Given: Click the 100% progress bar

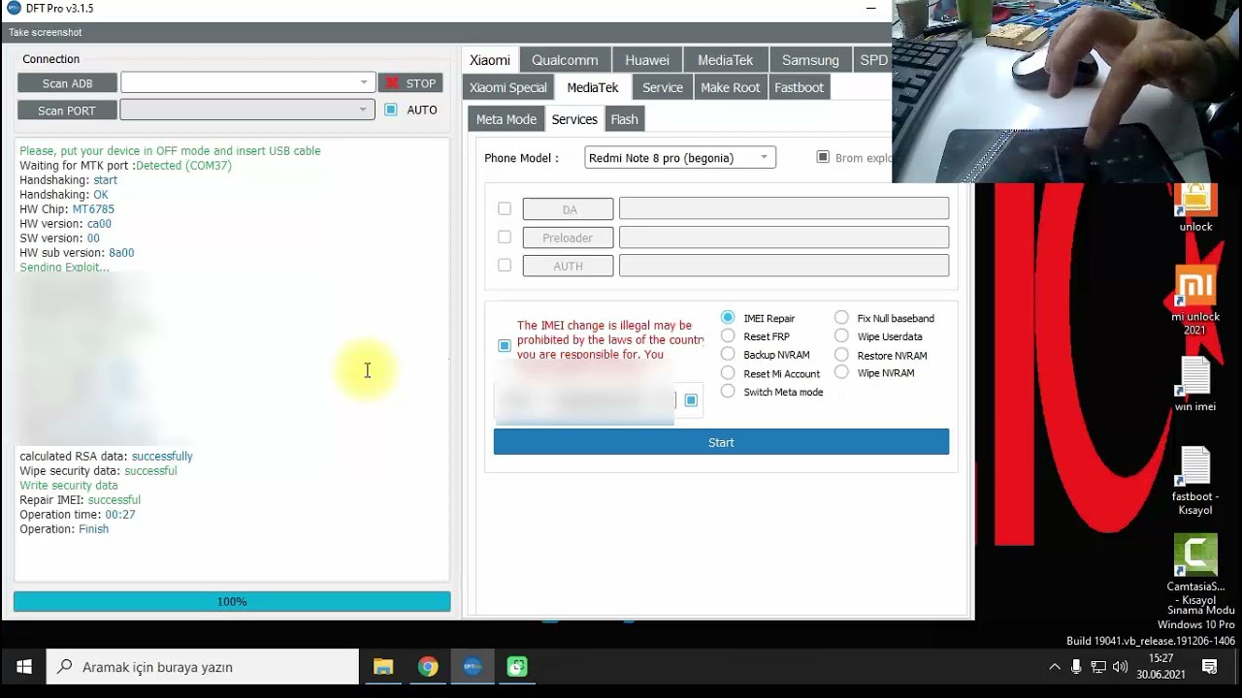Looking at the screenshot, I should [232, 602].
